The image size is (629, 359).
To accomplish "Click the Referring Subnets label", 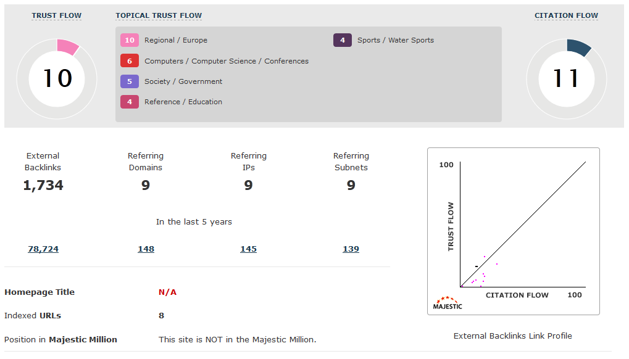I will pos(351,162).
